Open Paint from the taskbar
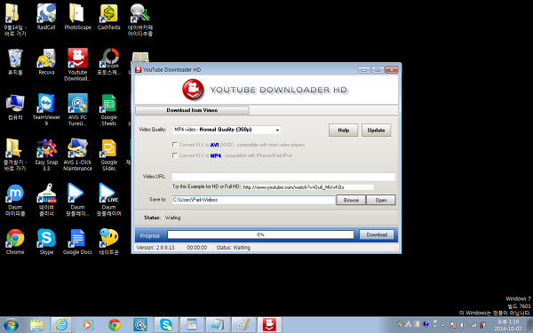The image size is (533, 333). point(243,325)
